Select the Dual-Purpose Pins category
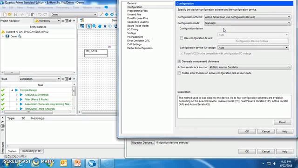Screen dimensions: 298x168 137,18
